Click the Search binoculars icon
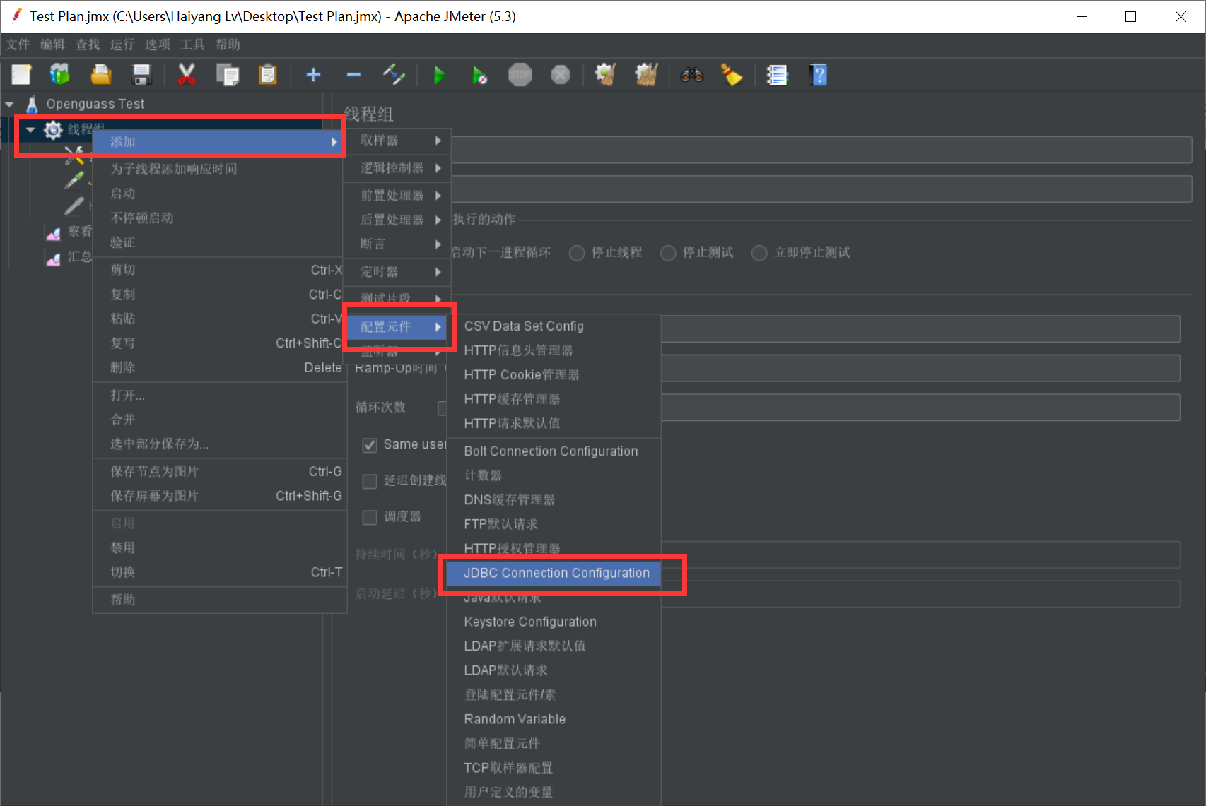This screenshot has width=1206, height=806. tap(691, 74)
